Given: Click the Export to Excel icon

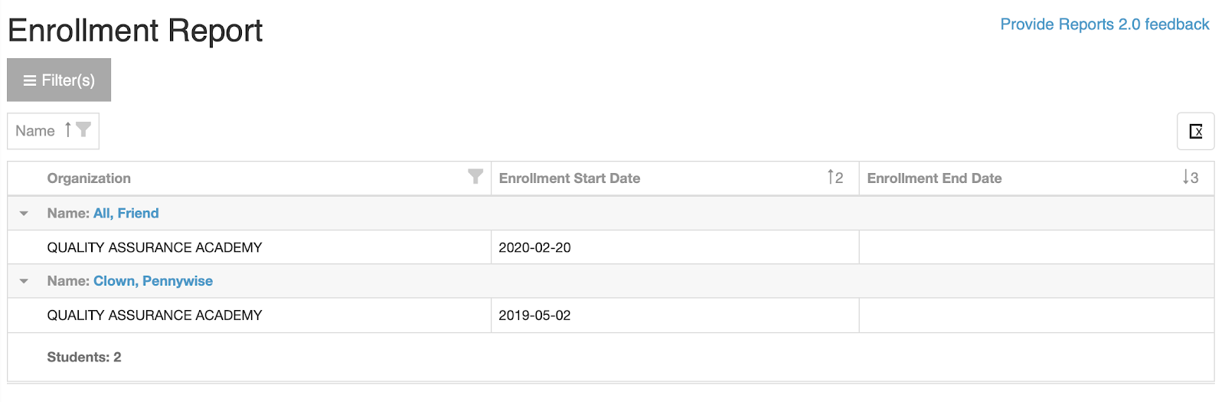Looking at the screenshot, I should pos(1195,131).
